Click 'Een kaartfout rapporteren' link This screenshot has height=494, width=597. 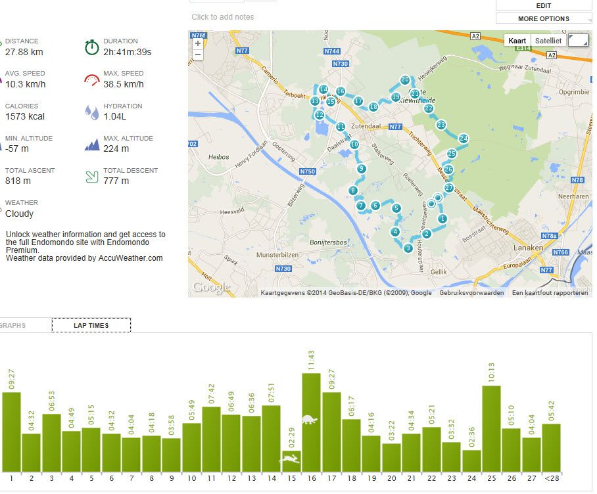(550, 293)
